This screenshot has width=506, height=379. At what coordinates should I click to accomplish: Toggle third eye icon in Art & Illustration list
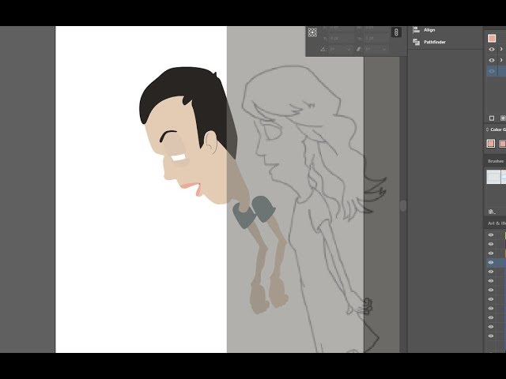click(x=491, y=253)
